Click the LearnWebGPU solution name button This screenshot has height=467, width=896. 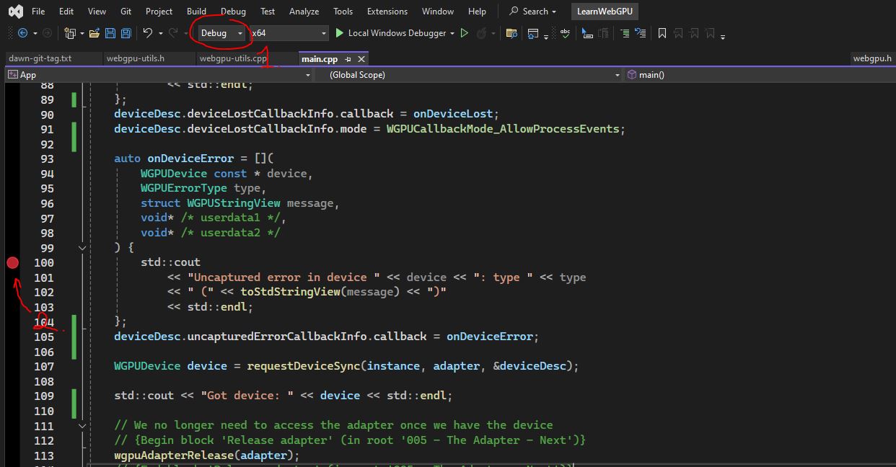[x=605, y=12]
